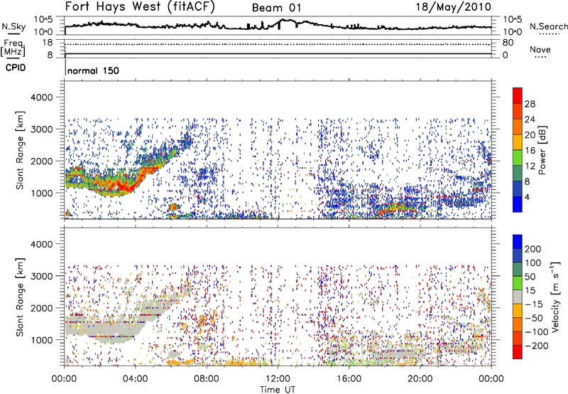568x394 pixels.
Task: Click the "04:00" time axis label
Action: [135, 379]
